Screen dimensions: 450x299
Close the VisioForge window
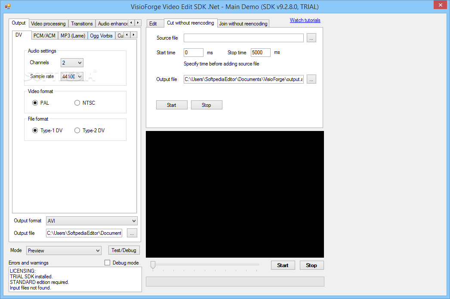click(x=440, y=5)
